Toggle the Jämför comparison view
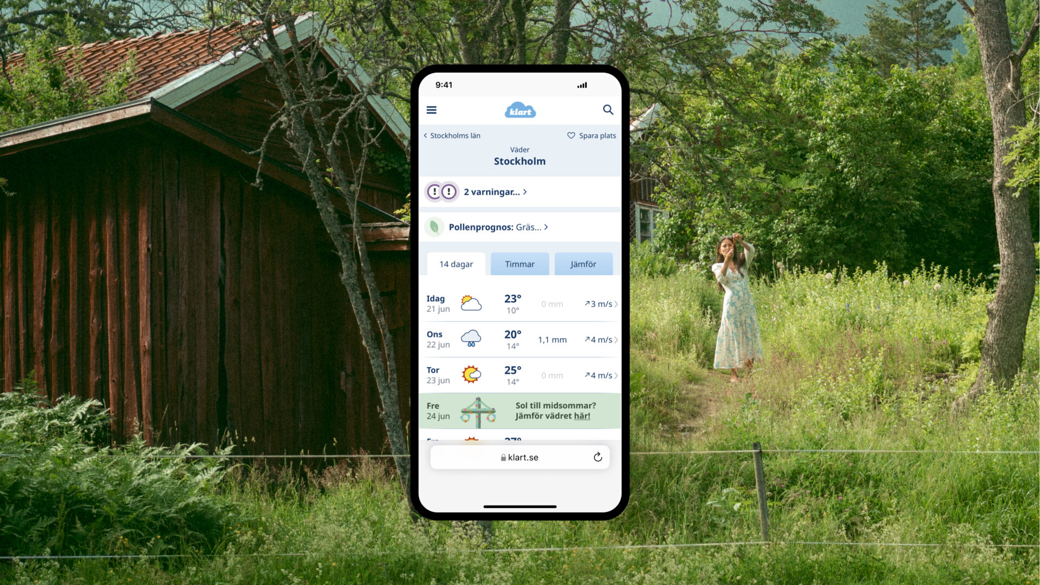This screenshot has width=1040, height=585. click(582, 264)
